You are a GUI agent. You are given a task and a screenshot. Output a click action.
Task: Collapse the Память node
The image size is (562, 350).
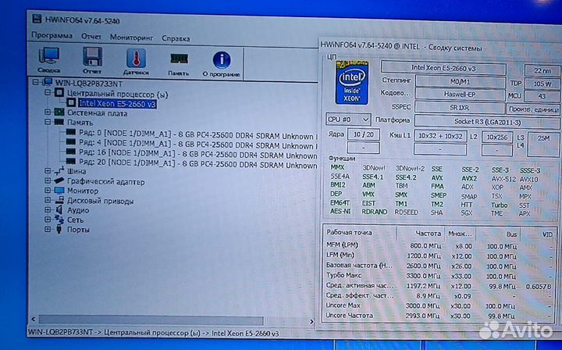point(48,122)
